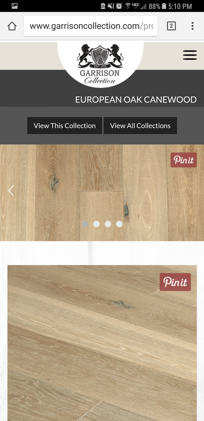Click the View This Collection button
This screenshot has height=421, width=204.
(65, 125)
